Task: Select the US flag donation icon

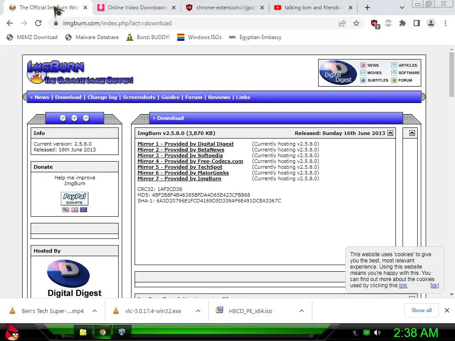Action: (x=66, y=210)
